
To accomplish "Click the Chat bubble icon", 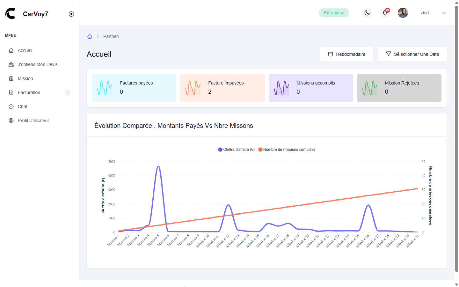I will [x=11, y=107].
